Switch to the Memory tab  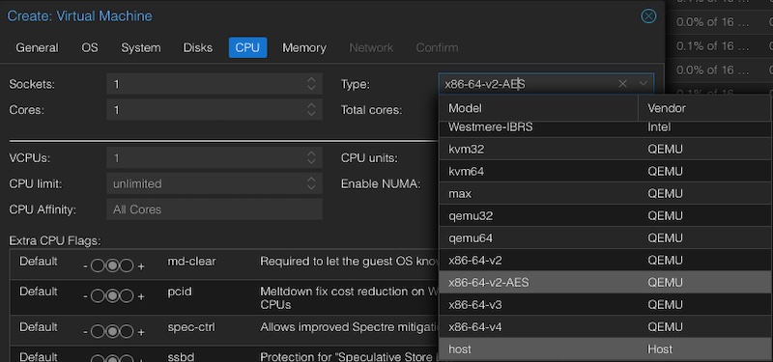coord(304,47)
